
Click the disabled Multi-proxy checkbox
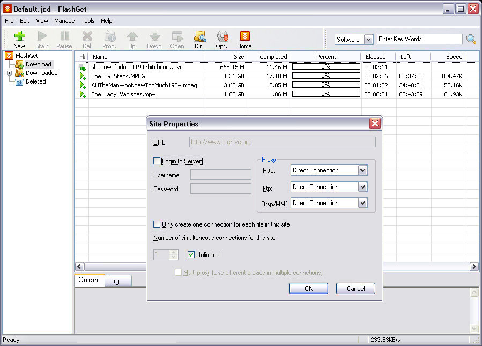tap(178, 272)
